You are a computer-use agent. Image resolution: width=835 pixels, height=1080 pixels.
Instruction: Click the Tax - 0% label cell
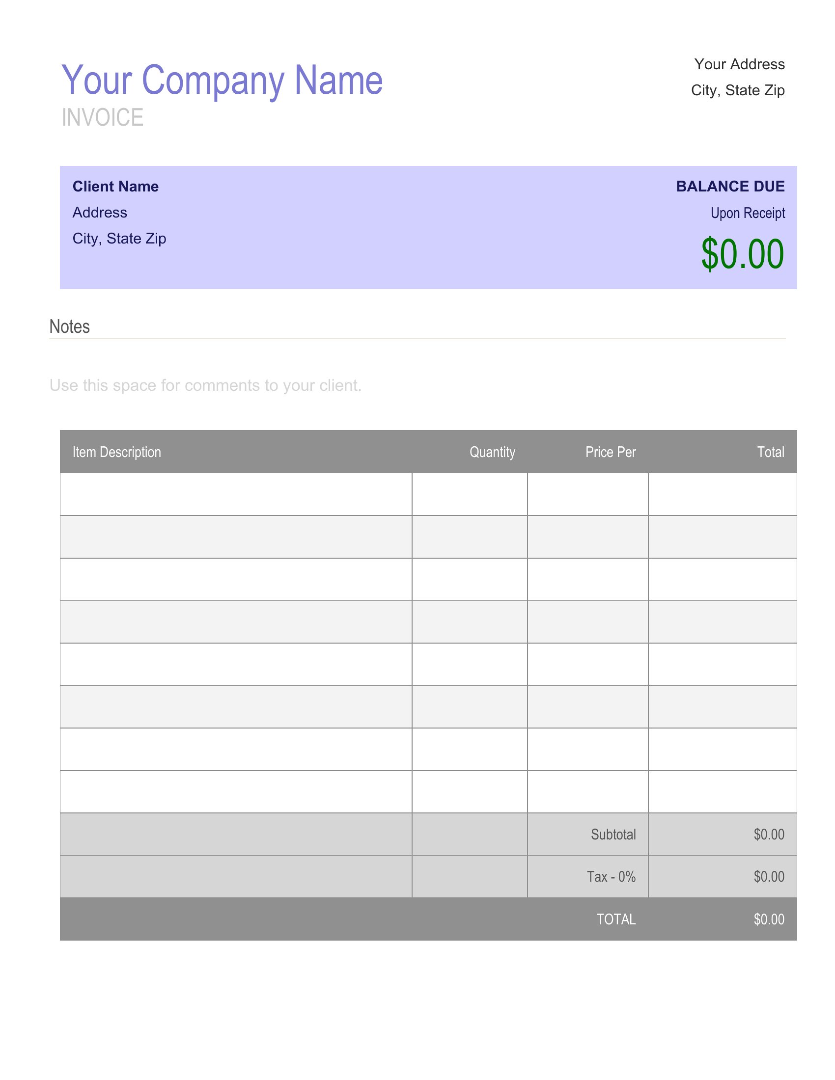click(587, 877)
